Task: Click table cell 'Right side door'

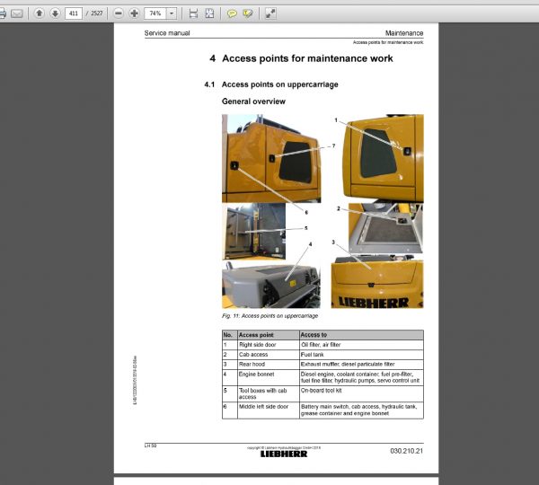Action: [268, 345]
